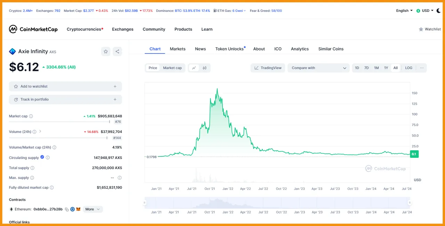Viewport: 445px width, 226px height.
Task: Switch to line chart view
Action: 194,68
